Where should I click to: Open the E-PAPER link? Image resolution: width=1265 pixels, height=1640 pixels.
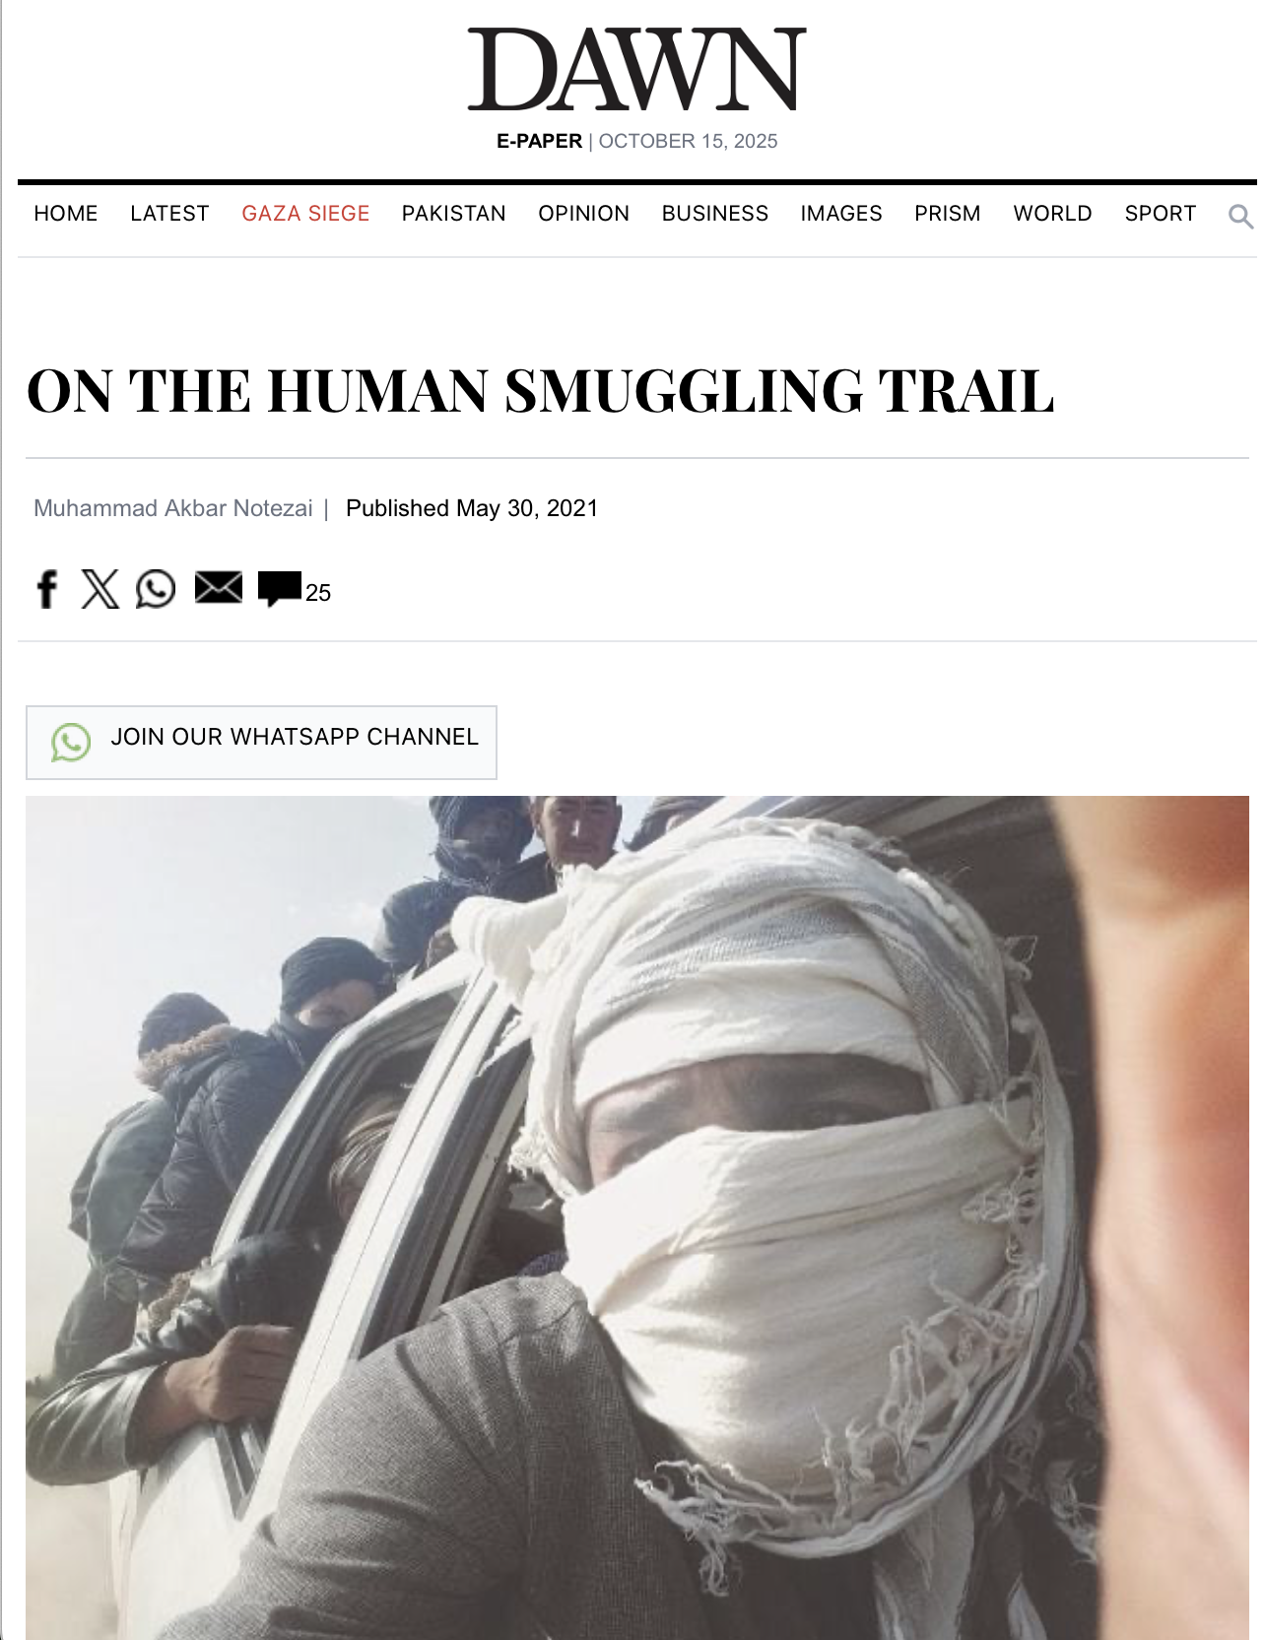click(x=539, y=141)
